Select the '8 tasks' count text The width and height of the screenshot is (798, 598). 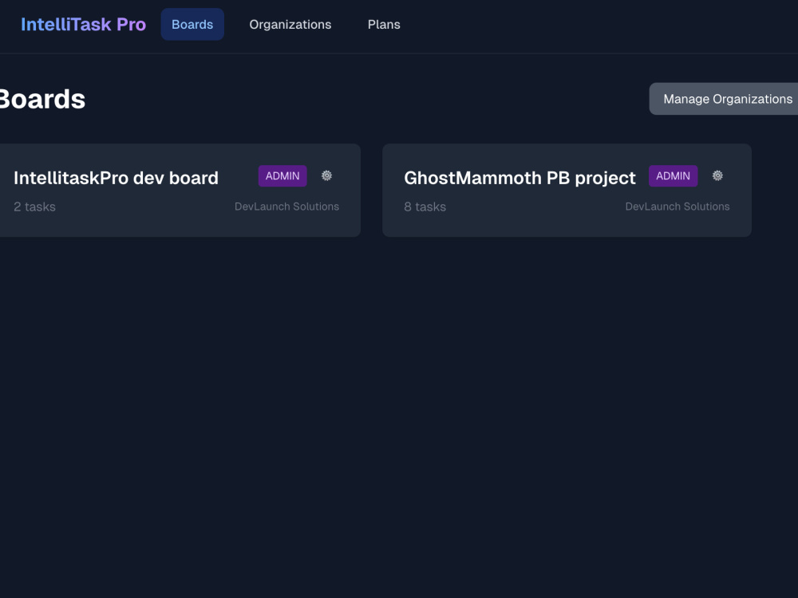[425, 207]
